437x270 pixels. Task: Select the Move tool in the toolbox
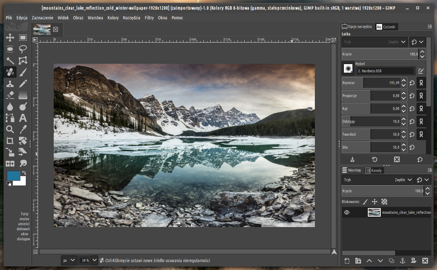pyautogui.click(x=10, y=38)
